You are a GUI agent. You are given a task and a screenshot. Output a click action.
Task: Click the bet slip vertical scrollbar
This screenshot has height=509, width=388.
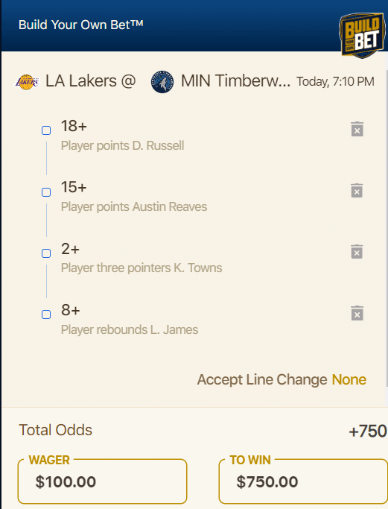coord(387,228)
